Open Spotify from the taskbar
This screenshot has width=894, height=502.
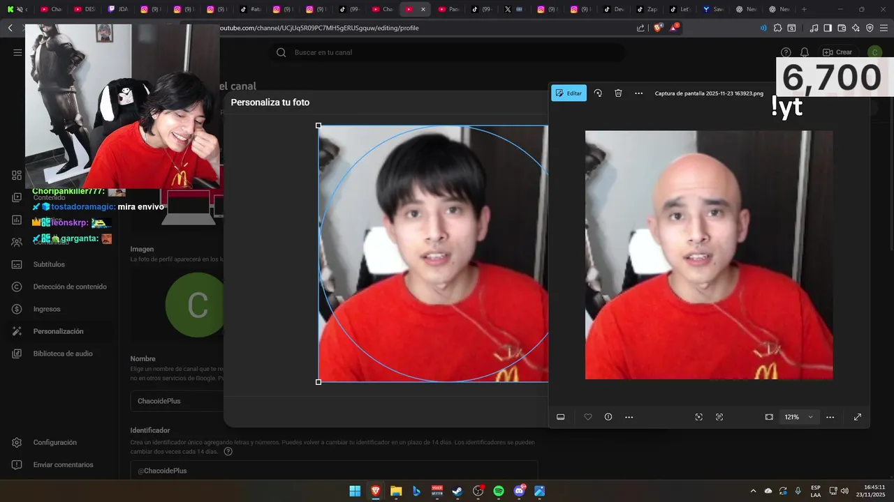[499, 491]
